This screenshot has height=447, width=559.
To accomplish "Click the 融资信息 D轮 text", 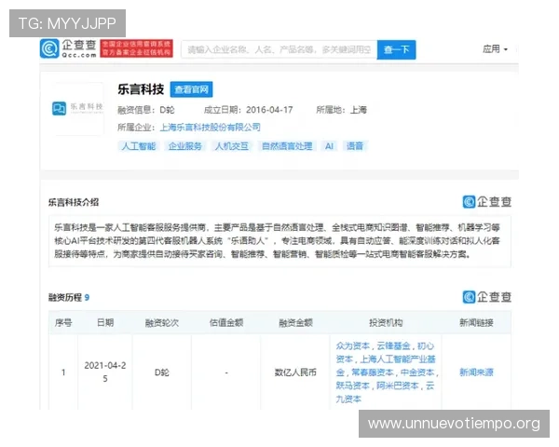I will (x=146, y=110).
